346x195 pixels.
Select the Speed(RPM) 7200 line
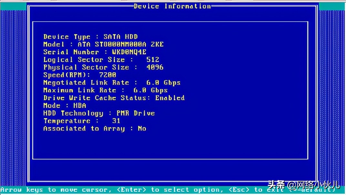pyautogui.click(x=80, y=75)
